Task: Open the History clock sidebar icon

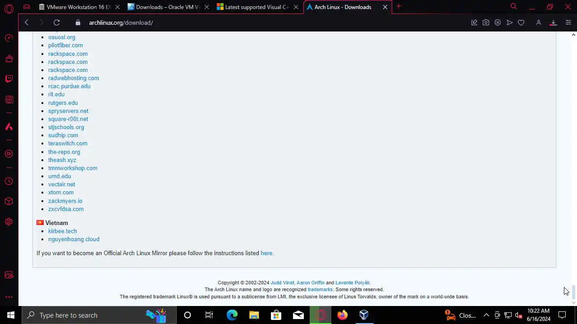Action: tap(9, 181)
